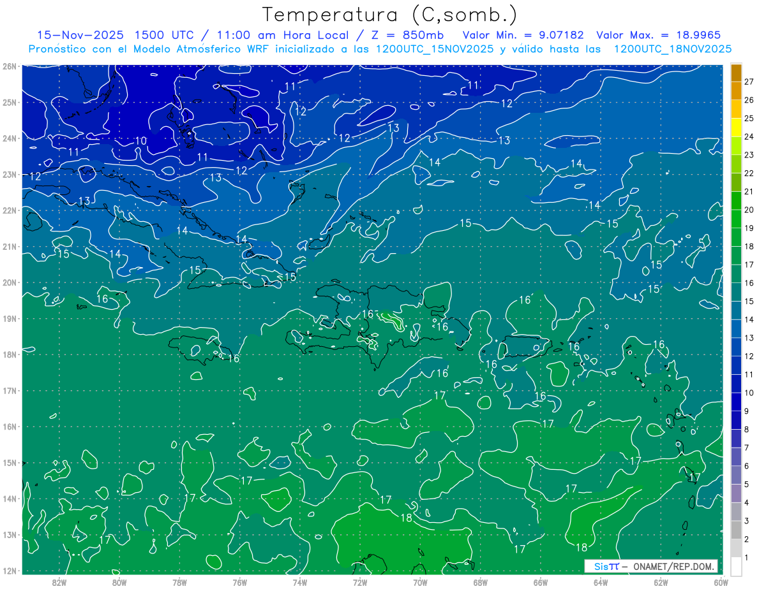The height and width of the screenshot is (591, 766).
Task: Click the '23N' latitude axis label
Action: click(x=9, y=174)
